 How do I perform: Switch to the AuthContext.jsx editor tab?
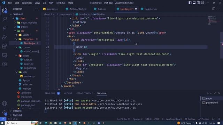[x=78, y=9]
